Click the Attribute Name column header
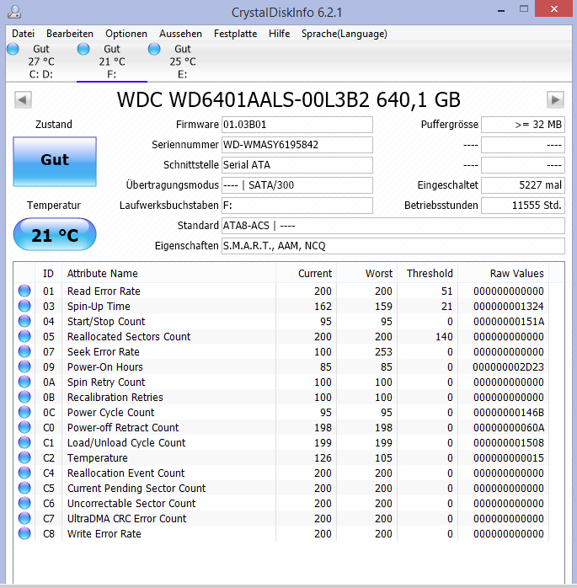 point(168,274)
